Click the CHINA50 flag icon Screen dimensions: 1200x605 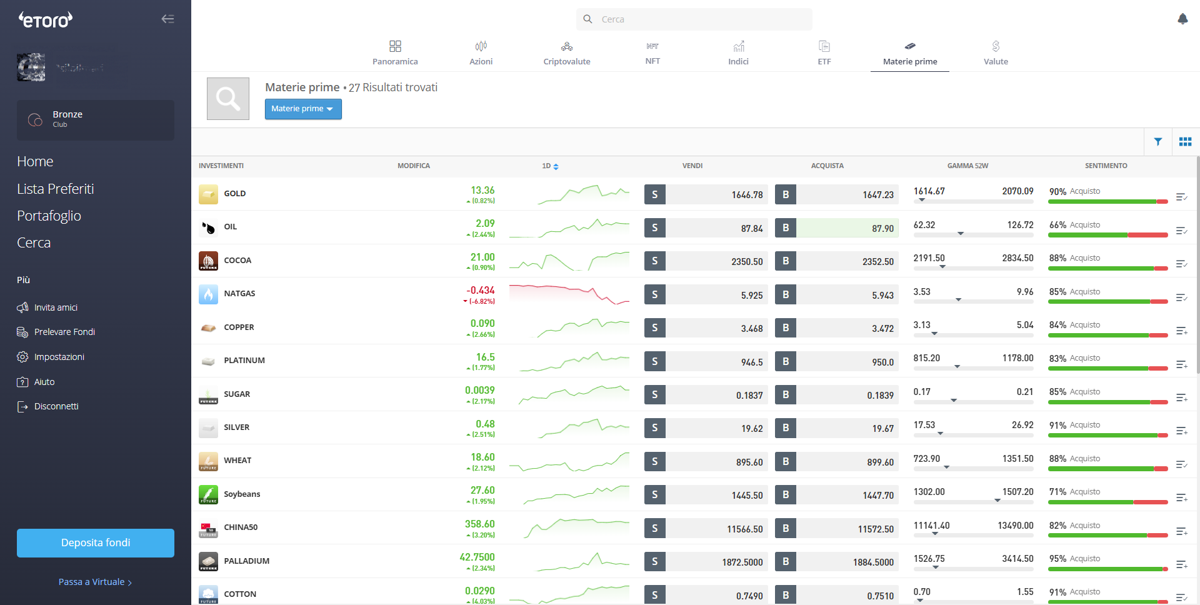coord(208,527)
